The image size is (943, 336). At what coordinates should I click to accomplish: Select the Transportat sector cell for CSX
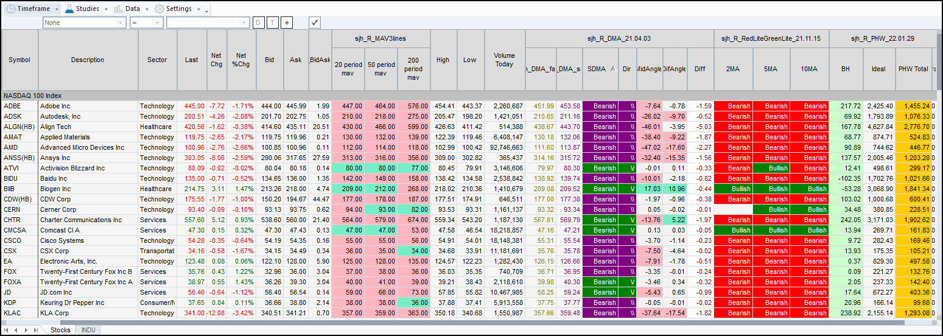click(x=157, y=251)
